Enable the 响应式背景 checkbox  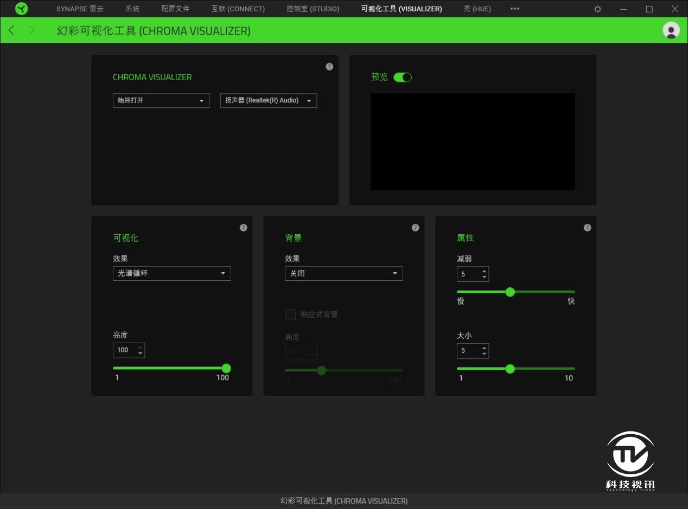(x=290, y=314)
